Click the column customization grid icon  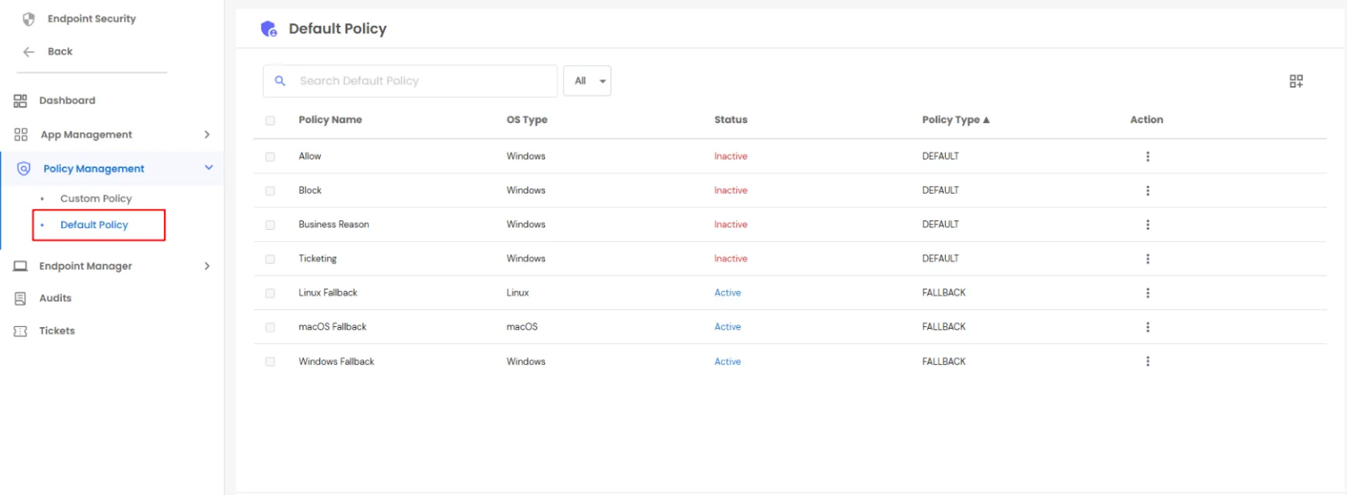(1296, 81)
